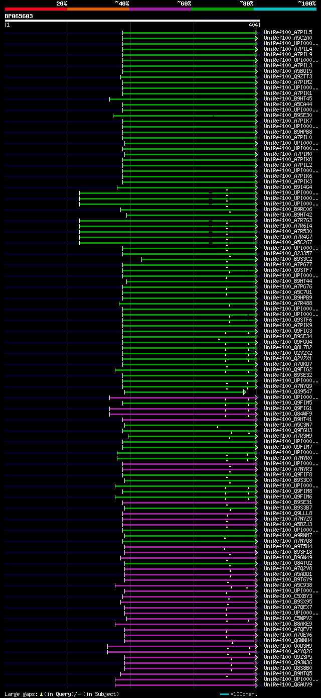Click the UniRef100_A7R488 label
The height and width of the screenshot is (698, 321).
point(288,303)
